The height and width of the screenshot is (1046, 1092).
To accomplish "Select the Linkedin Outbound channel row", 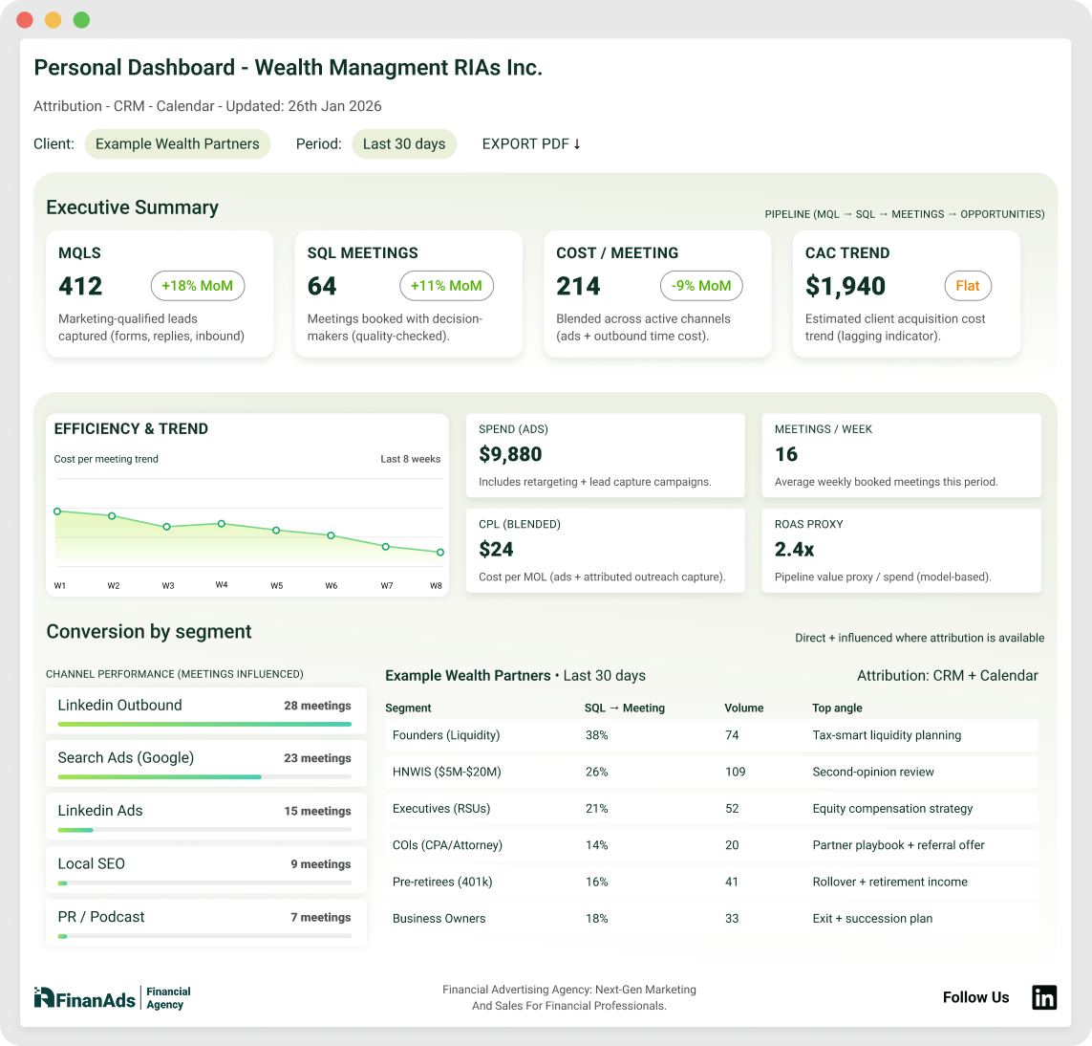I will [205, 710].
